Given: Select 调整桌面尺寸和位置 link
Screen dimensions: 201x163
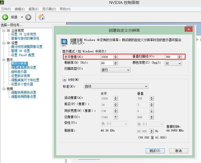Looking at the screenshot, I should pos(25,80).
